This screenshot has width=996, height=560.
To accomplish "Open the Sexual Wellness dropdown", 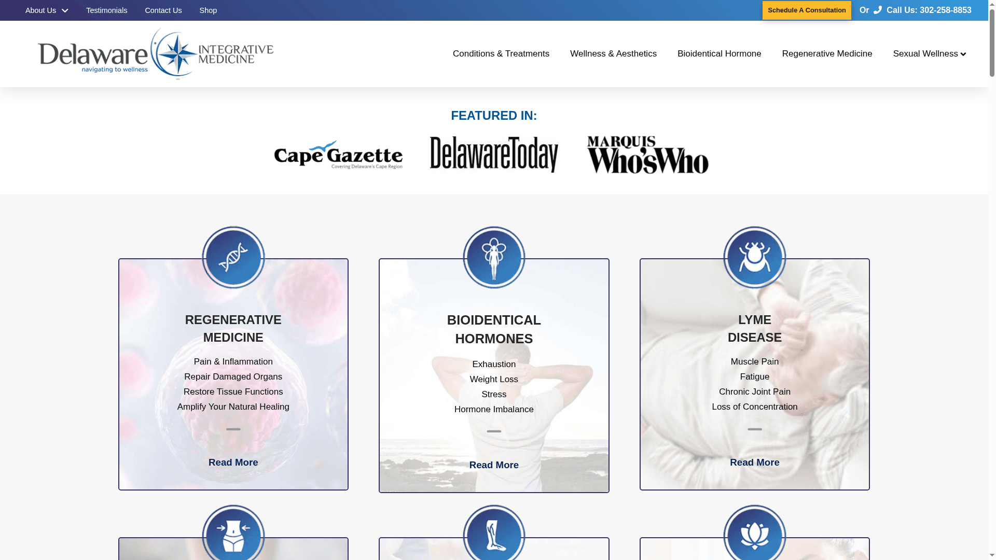I will pos(929,53).
